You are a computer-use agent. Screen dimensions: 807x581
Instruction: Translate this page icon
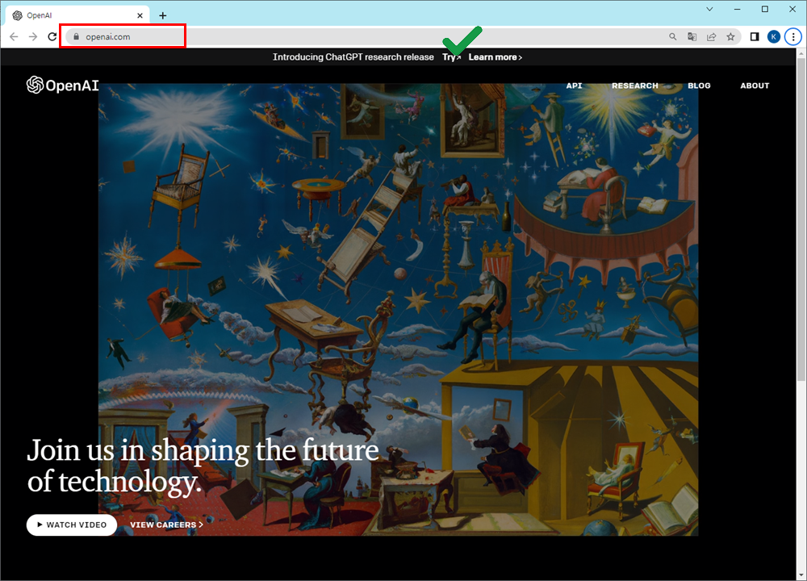(692, 36)
